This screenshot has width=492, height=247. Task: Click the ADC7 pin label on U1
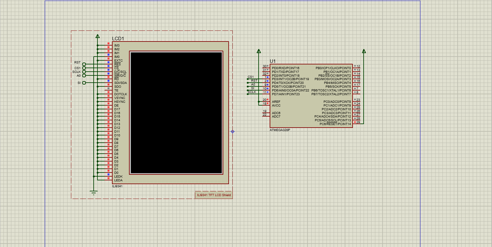click(276, 117)
